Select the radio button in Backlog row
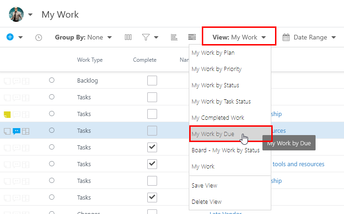 point(52,80)
